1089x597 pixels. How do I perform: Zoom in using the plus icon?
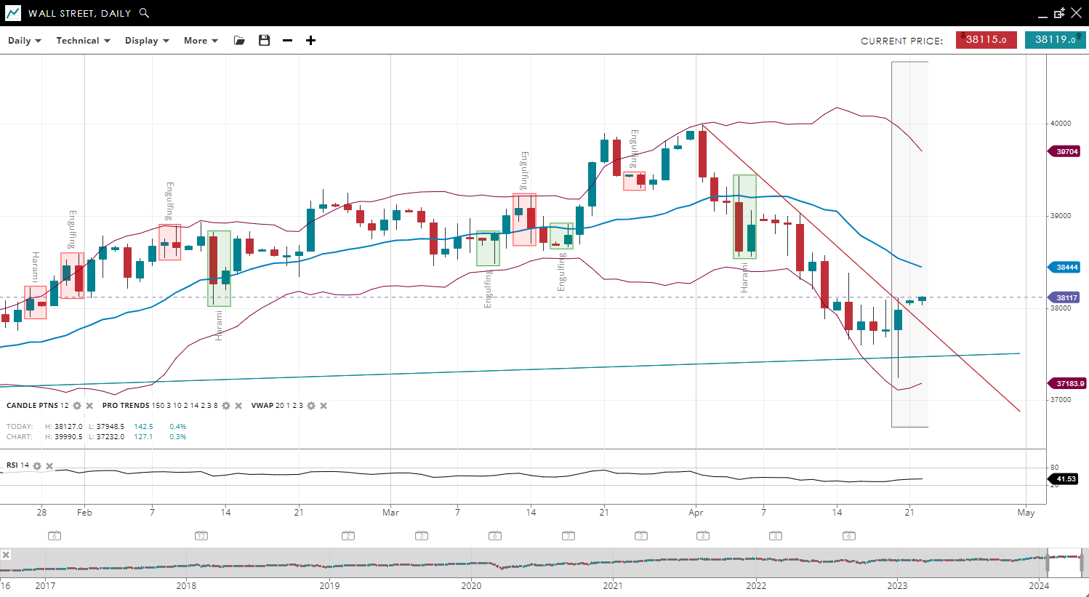click(311, 41)
